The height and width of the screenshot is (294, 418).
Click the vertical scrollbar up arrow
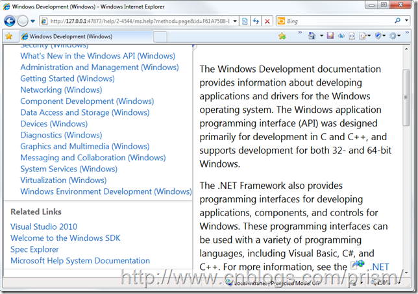point(406,49)
